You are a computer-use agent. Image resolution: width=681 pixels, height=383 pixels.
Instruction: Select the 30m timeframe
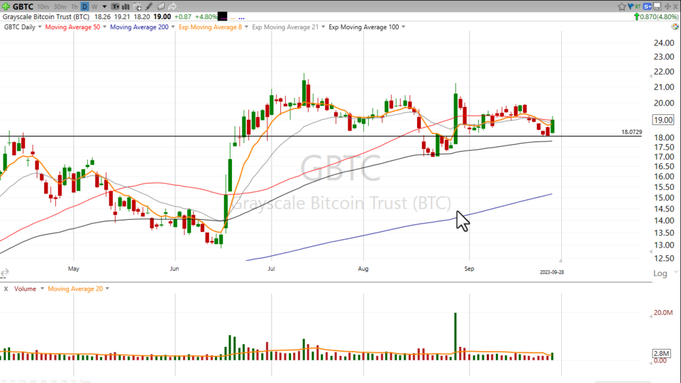click(60, 6)
